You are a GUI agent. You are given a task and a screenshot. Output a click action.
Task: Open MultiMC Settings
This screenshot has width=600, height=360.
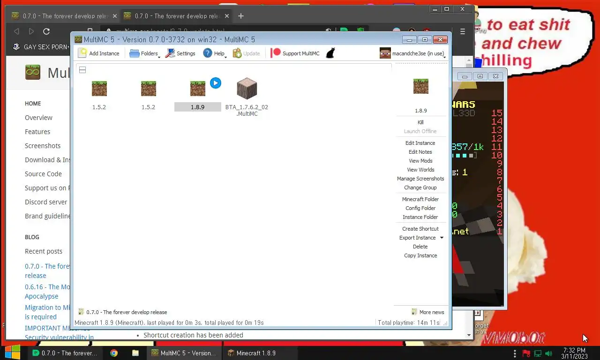tap(180, 53)
